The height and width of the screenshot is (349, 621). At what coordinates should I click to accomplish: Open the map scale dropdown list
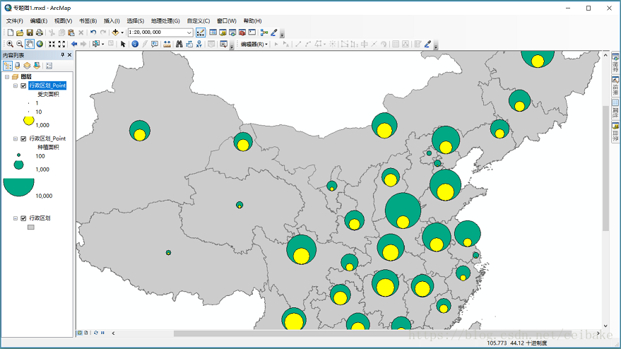189,32
